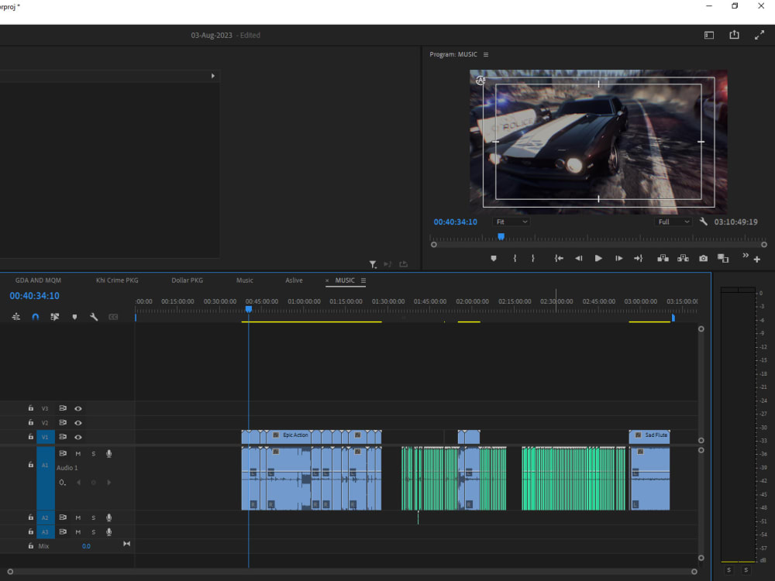
Task: Step back one frame
Action: [578, 258]
